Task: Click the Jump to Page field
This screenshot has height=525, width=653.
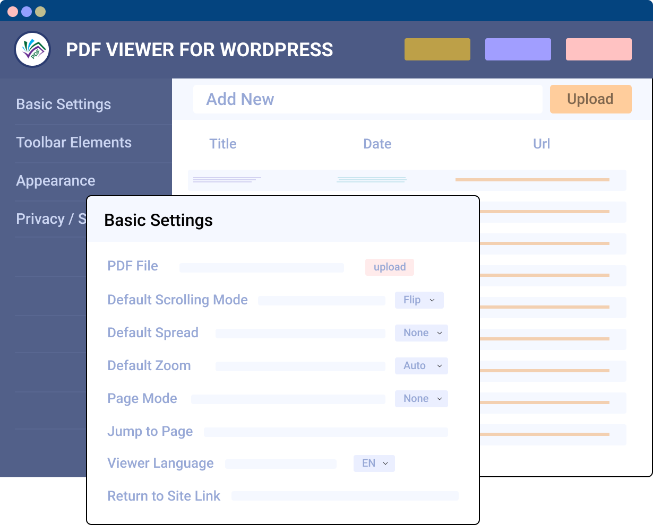Action: 326,432
